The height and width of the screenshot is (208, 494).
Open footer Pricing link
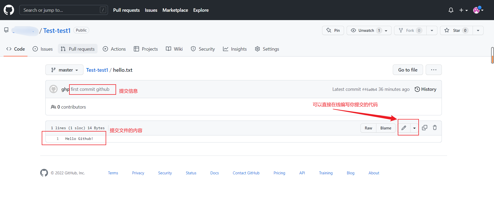[279, 173]
